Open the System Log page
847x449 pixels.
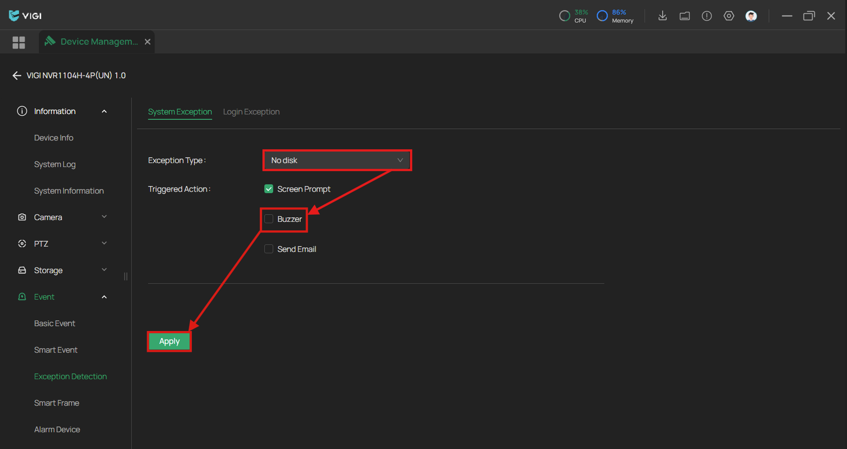pos(55,164)
